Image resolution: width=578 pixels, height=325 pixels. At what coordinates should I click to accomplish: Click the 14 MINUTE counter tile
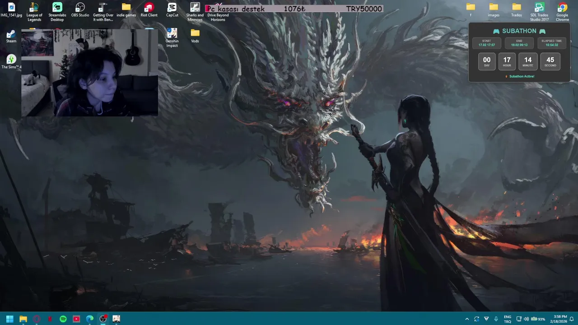tap(528, 61)
